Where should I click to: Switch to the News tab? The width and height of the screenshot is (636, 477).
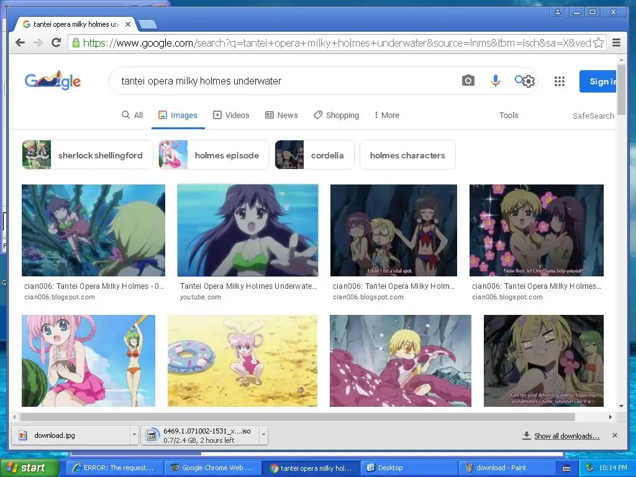tap(281, 115)
